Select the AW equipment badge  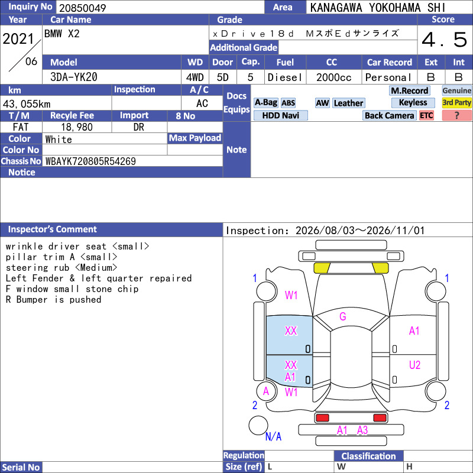click(322, 103)
